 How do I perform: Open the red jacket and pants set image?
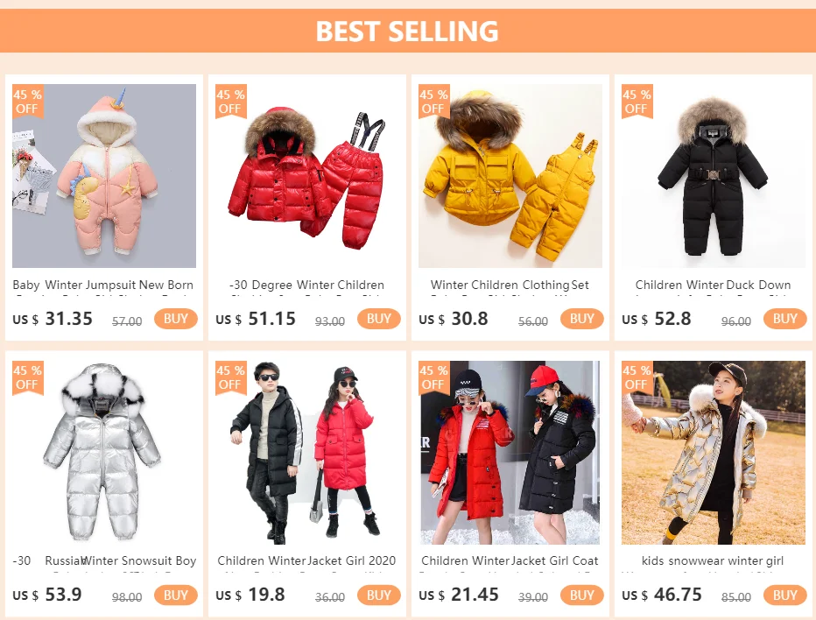(307, 176)
